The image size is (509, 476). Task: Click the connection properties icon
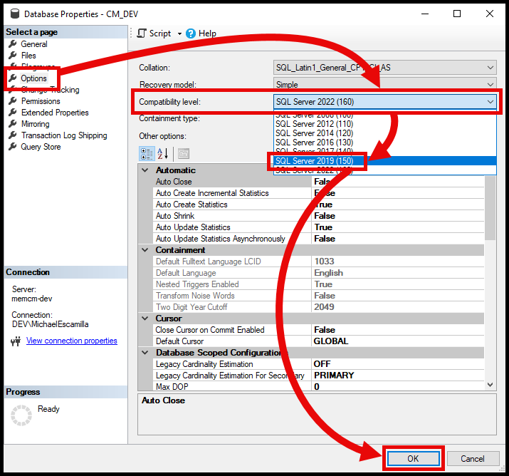(16, 341)
